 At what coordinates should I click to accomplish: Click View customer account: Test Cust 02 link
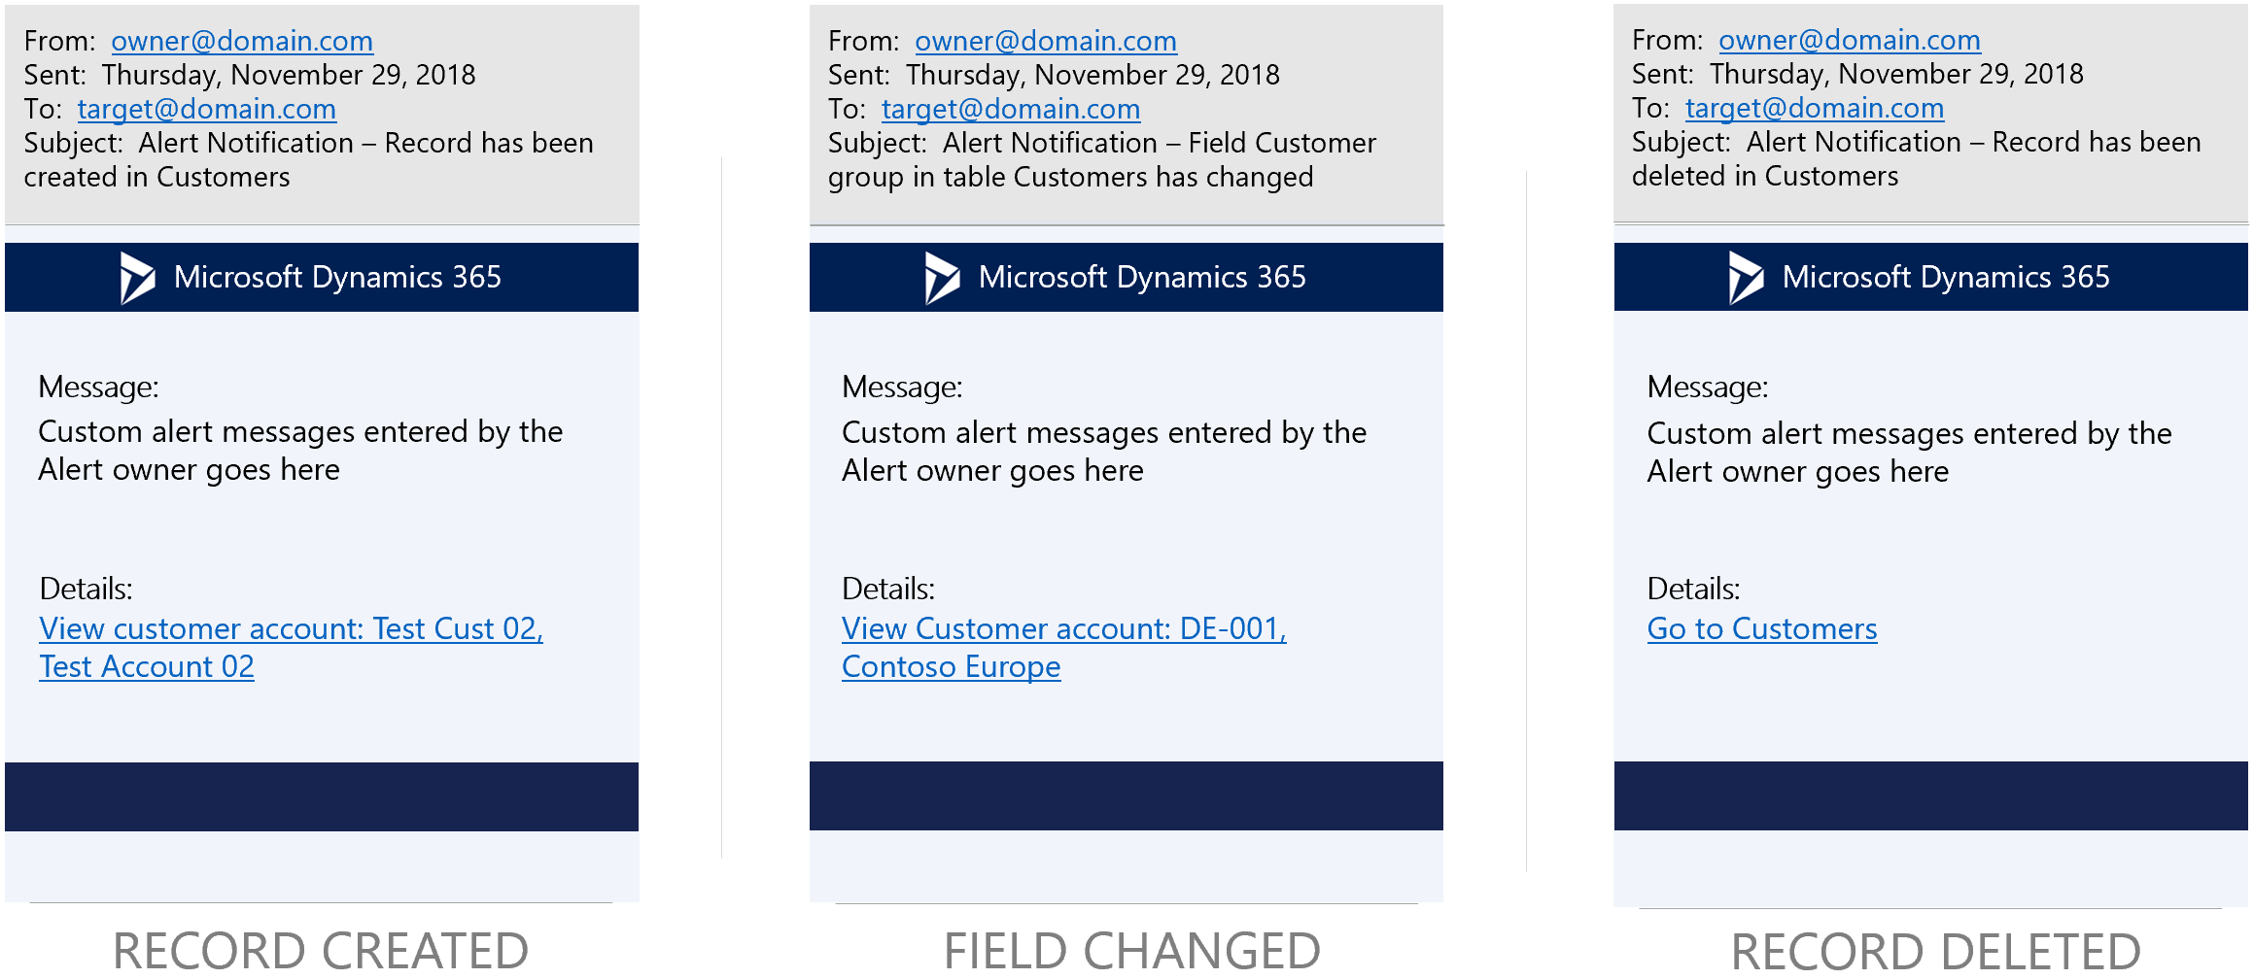coord(290,628)
